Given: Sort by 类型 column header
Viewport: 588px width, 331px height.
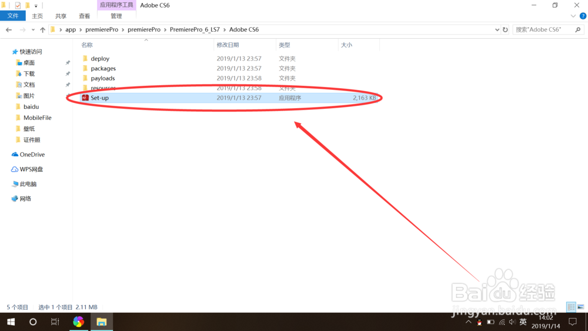Looking at the screenshot, I should (x=284, y=45).
